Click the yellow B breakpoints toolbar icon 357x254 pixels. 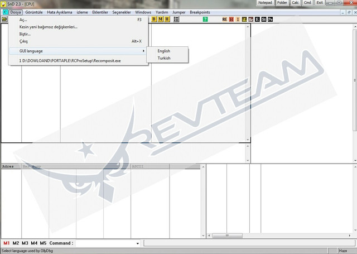click(x=154, y=19)
